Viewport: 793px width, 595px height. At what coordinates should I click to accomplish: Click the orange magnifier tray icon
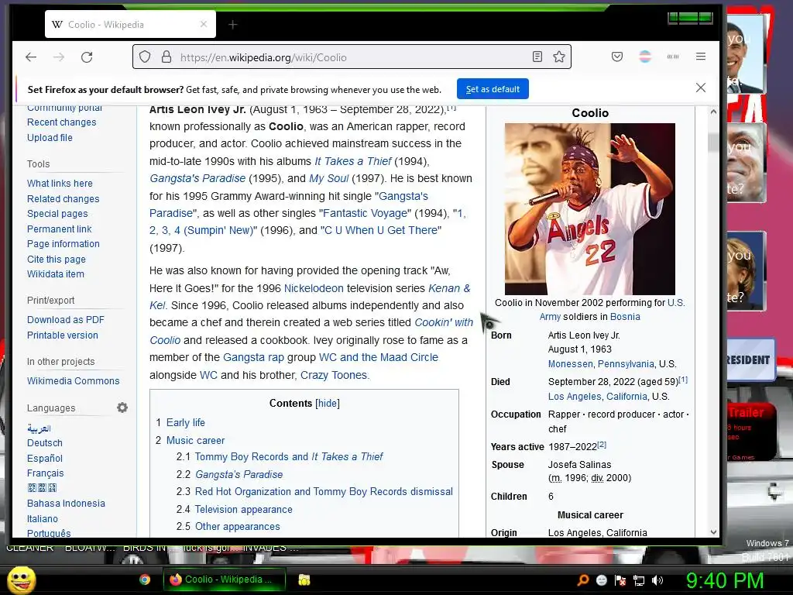click(x=583, y=580)
